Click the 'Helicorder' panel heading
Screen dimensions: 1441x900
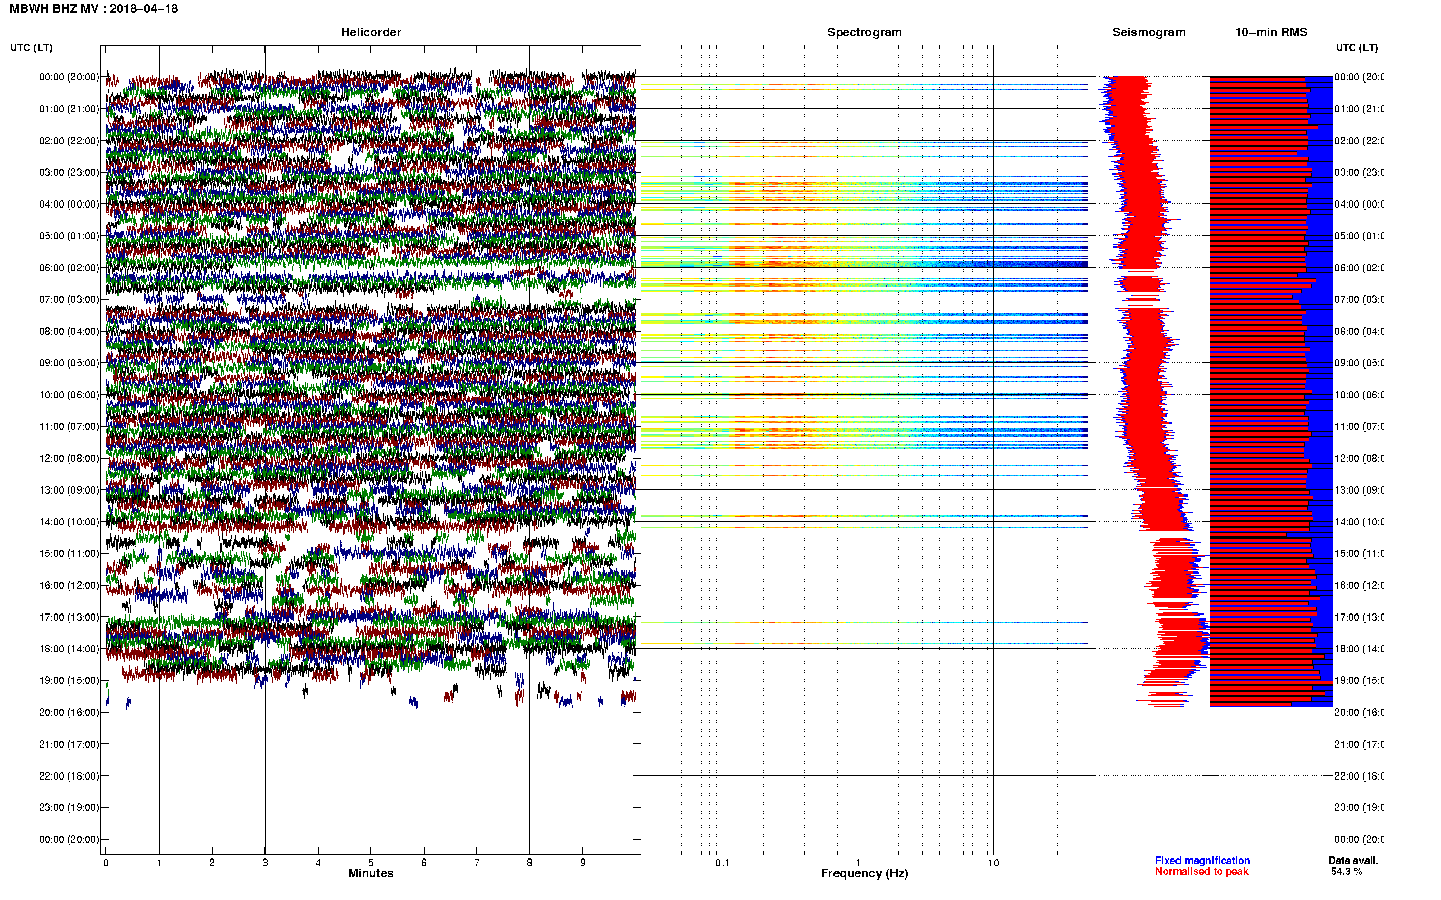[370, 33]
